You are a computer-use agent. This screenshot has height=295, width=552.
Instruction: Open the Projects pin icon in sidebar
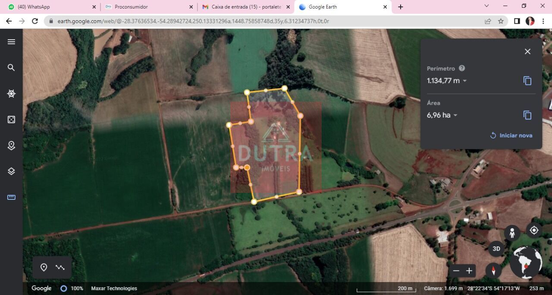[11, 146]
